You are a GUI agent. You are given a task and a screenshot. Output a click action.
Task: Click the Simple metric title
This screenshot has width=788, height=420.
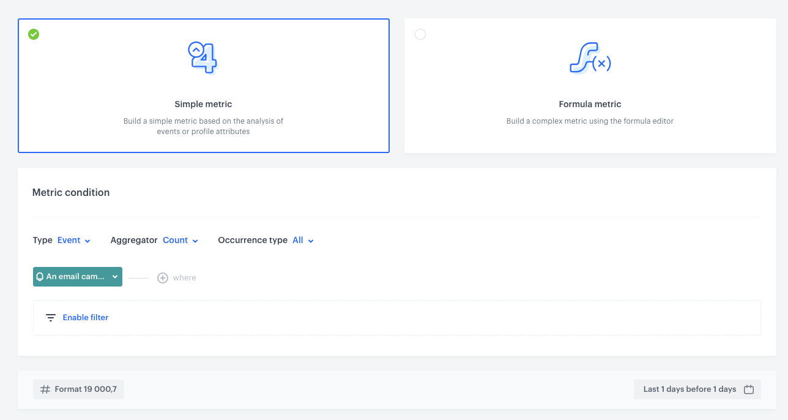[203, 104]
